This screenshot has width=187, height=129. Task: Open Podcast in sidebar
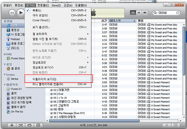pyautogui.click(x=13, y=39)
